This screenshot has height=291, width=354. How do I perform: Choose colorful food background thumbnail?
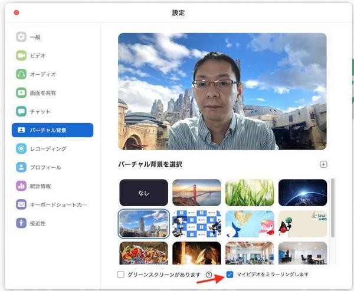[143, 253]
